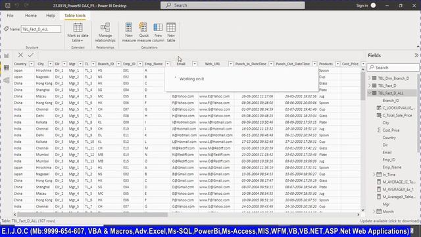The width and height of the screenshot is (421, 237).
Task: Add a New column
Action: tap(158, 32)
